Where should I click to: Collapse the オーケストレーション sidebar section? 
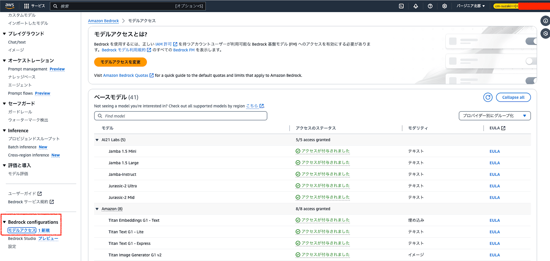[4, 61]
